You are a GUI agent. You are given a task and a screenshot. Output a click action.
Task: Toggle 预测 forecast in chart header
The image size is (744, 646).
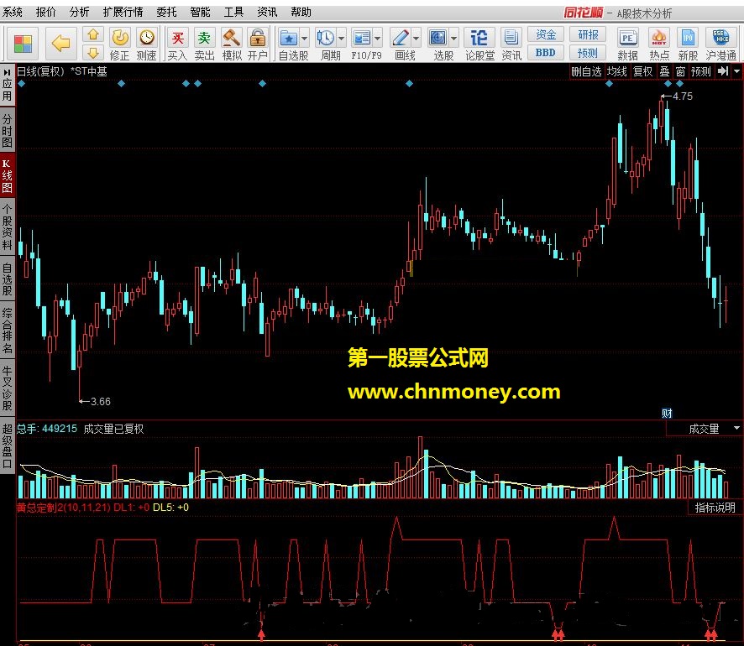click(701, 71)
